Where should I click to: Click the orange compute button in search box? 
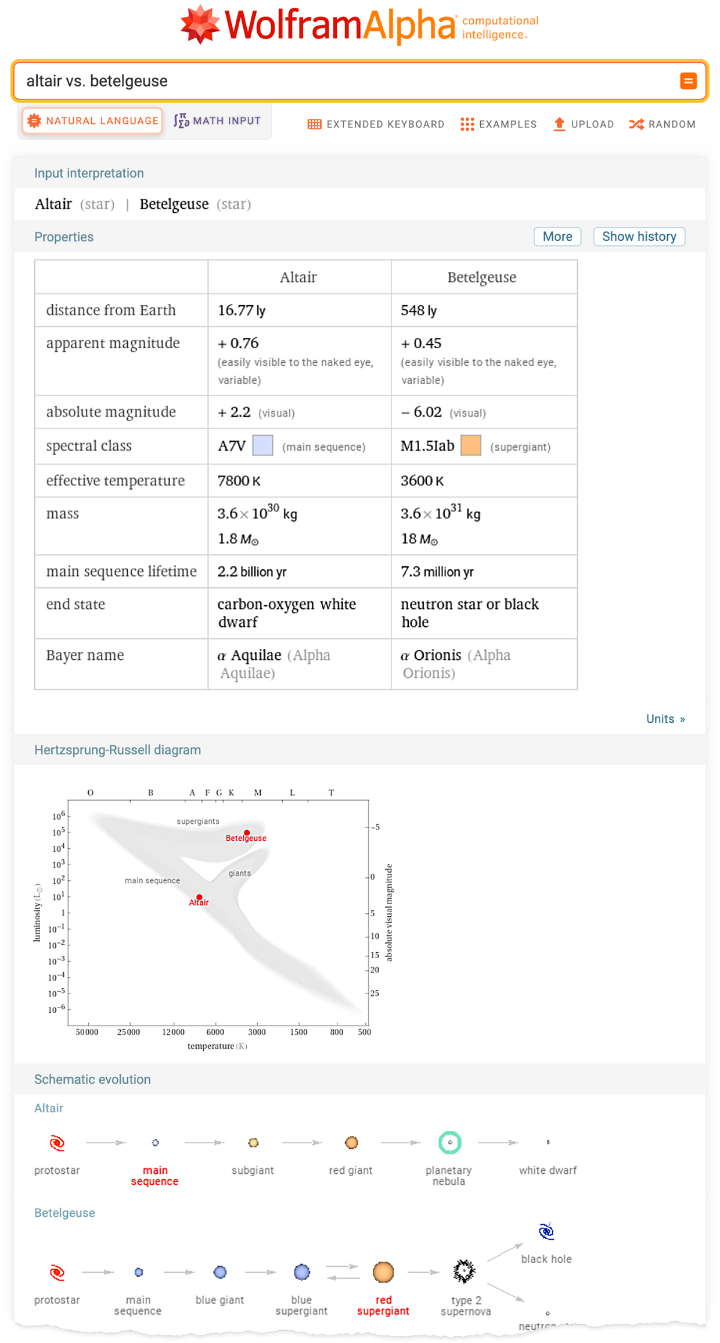tap(688, 81)
